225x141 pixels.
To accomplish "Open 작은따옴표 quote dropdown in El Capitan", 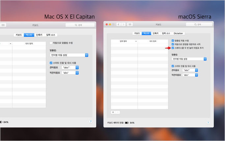I will click(70, 73).
